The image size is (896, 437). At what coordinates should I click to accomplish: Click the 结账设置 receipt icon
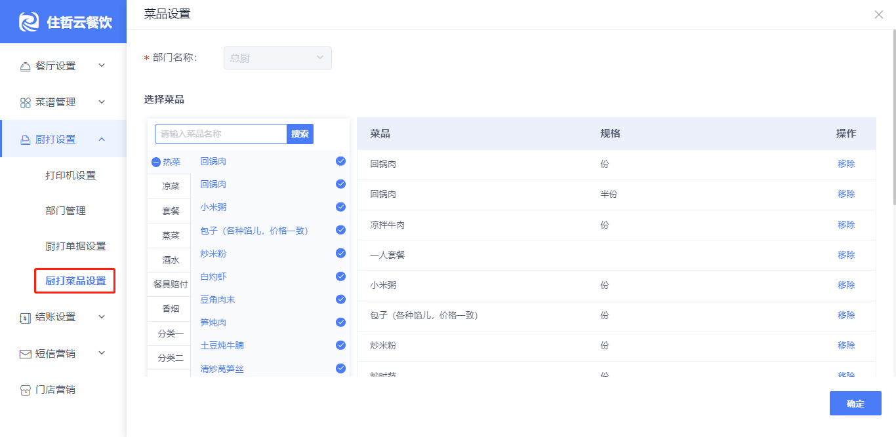(26, 317)
